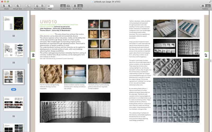Click the translated casting surface photo

pyautogui.click(x=99, y=74)
